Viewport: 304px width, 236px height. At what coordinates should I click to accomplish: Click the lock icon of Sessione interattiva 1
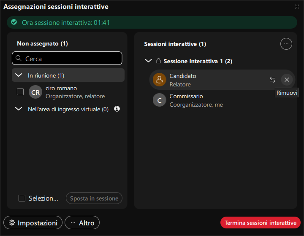158,61
